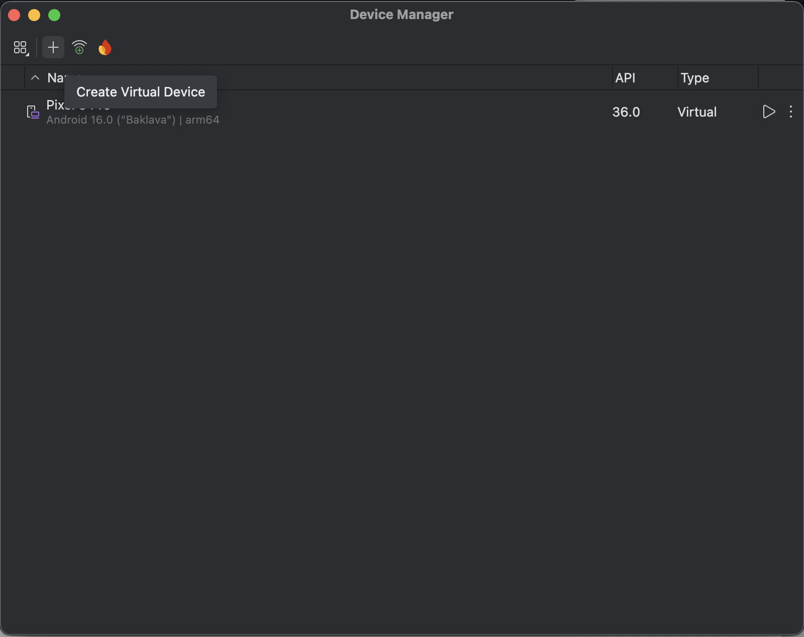Pair a device using the Wi-Fi icon
Viewport: 804px width, 637px height.
point(79,48)
